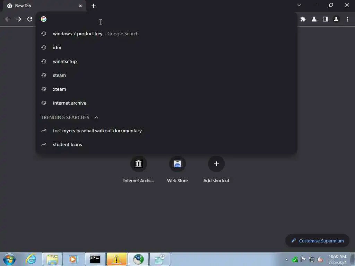This screenshot has height=266, width=355.
Task: Select the 'student loans' trending search
Action: click(x=166, y=144)
